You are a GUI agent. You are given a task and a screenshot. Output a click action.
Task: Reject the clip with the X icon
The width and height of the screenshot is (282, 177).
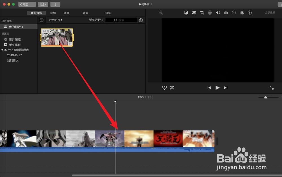pos(172,88)
